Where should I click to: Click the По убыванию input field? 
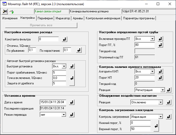click(x=32, y=50)
